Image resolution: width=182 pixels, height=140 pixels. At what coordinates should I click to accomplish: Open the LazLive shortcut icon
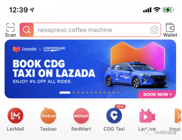[x=147, y=115]
